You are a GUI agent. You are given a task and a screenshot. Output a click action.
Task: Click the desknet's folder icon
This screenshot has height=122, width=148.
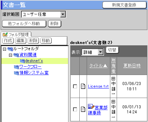tap(22, 61)
